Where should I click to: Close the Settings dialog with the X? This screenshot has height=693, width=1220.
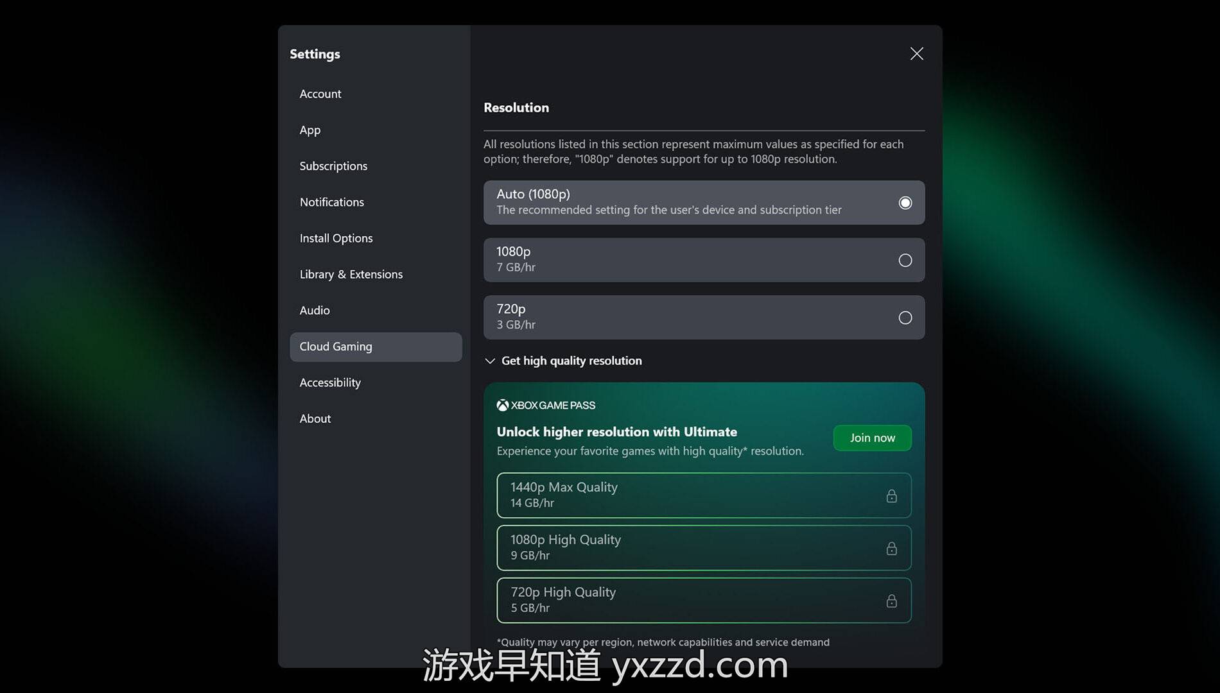(x=916, y=53)
